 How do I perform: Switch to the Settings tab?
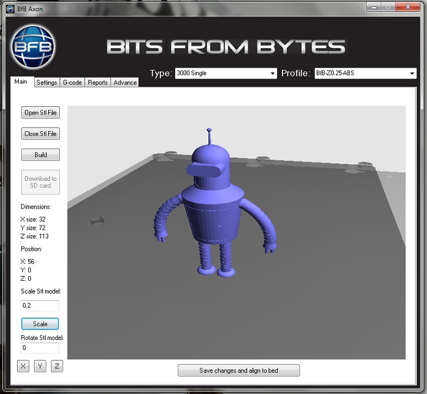[x=46, y=83]
